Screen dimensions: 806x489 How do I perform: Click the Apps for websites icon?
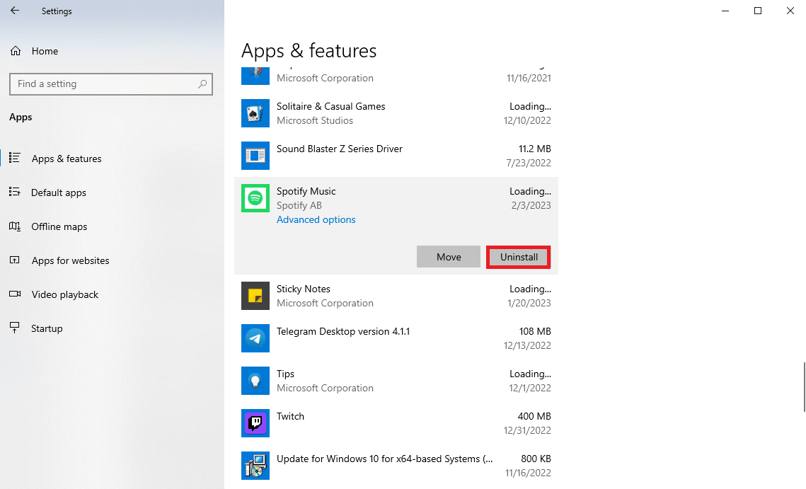tap(15, 260)
